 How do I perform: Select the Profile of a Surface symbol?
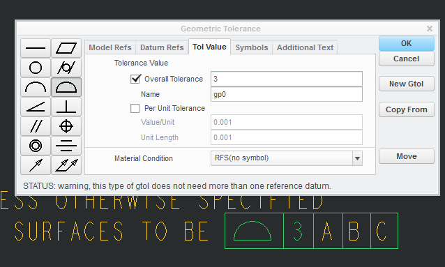tap(66, 87)
